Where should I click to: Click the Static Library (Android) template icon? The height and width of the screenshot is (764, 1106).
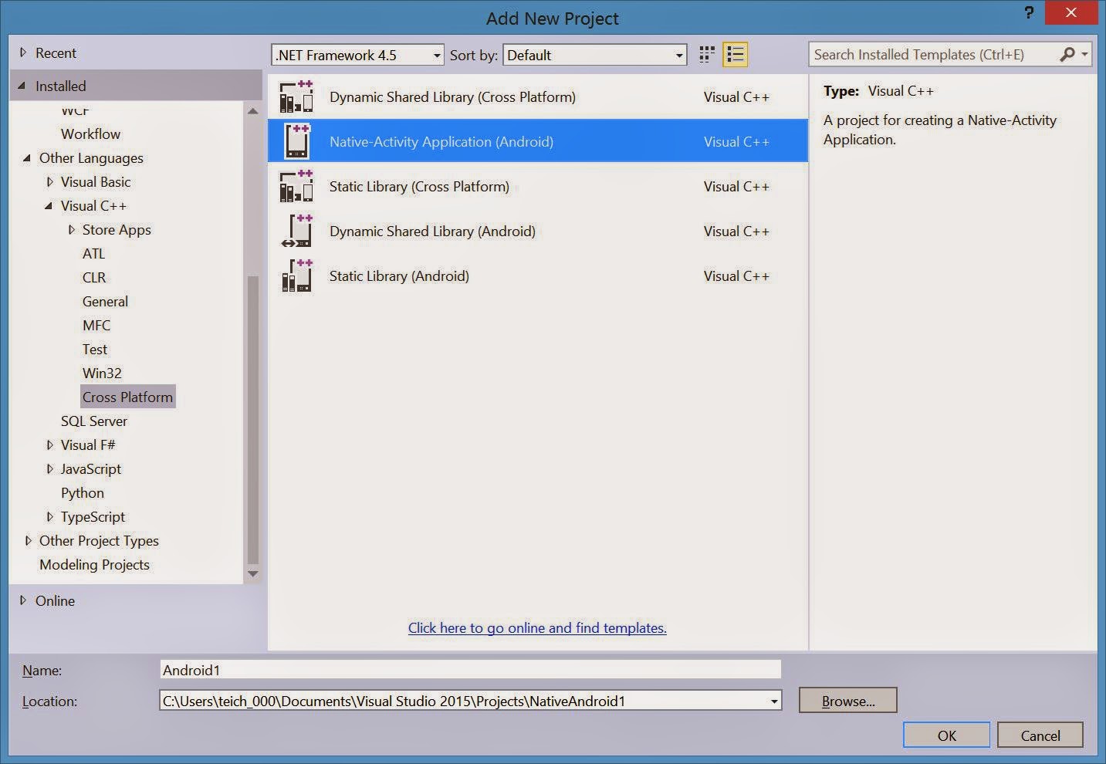(296, 276)
